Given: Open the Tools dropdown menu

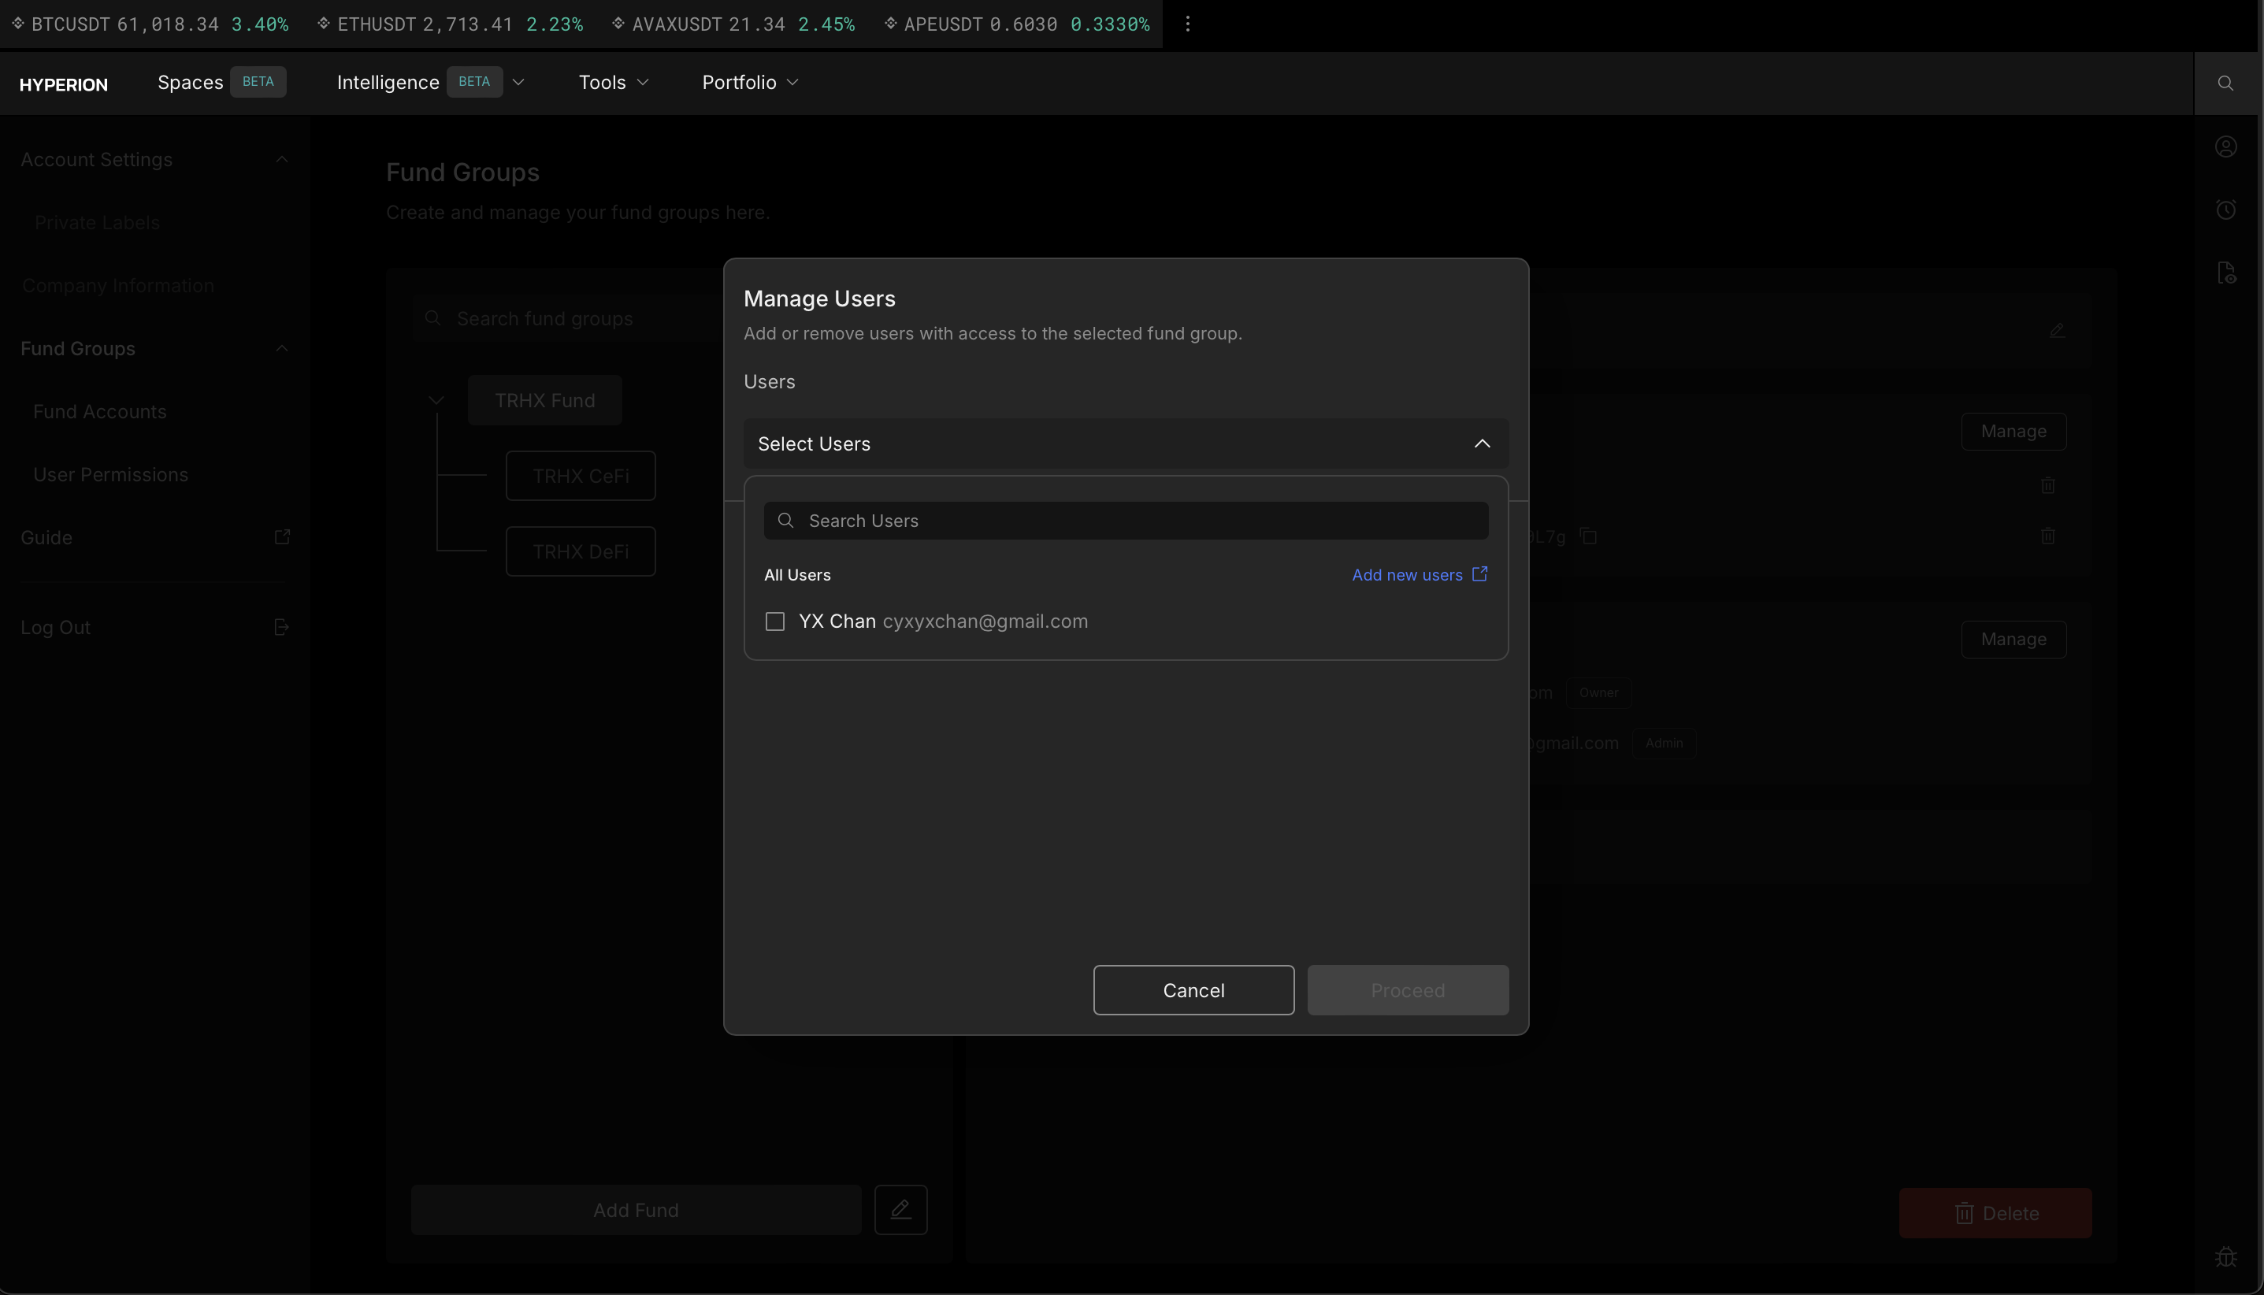Looking at the screenshot, I should coord(613,83).
